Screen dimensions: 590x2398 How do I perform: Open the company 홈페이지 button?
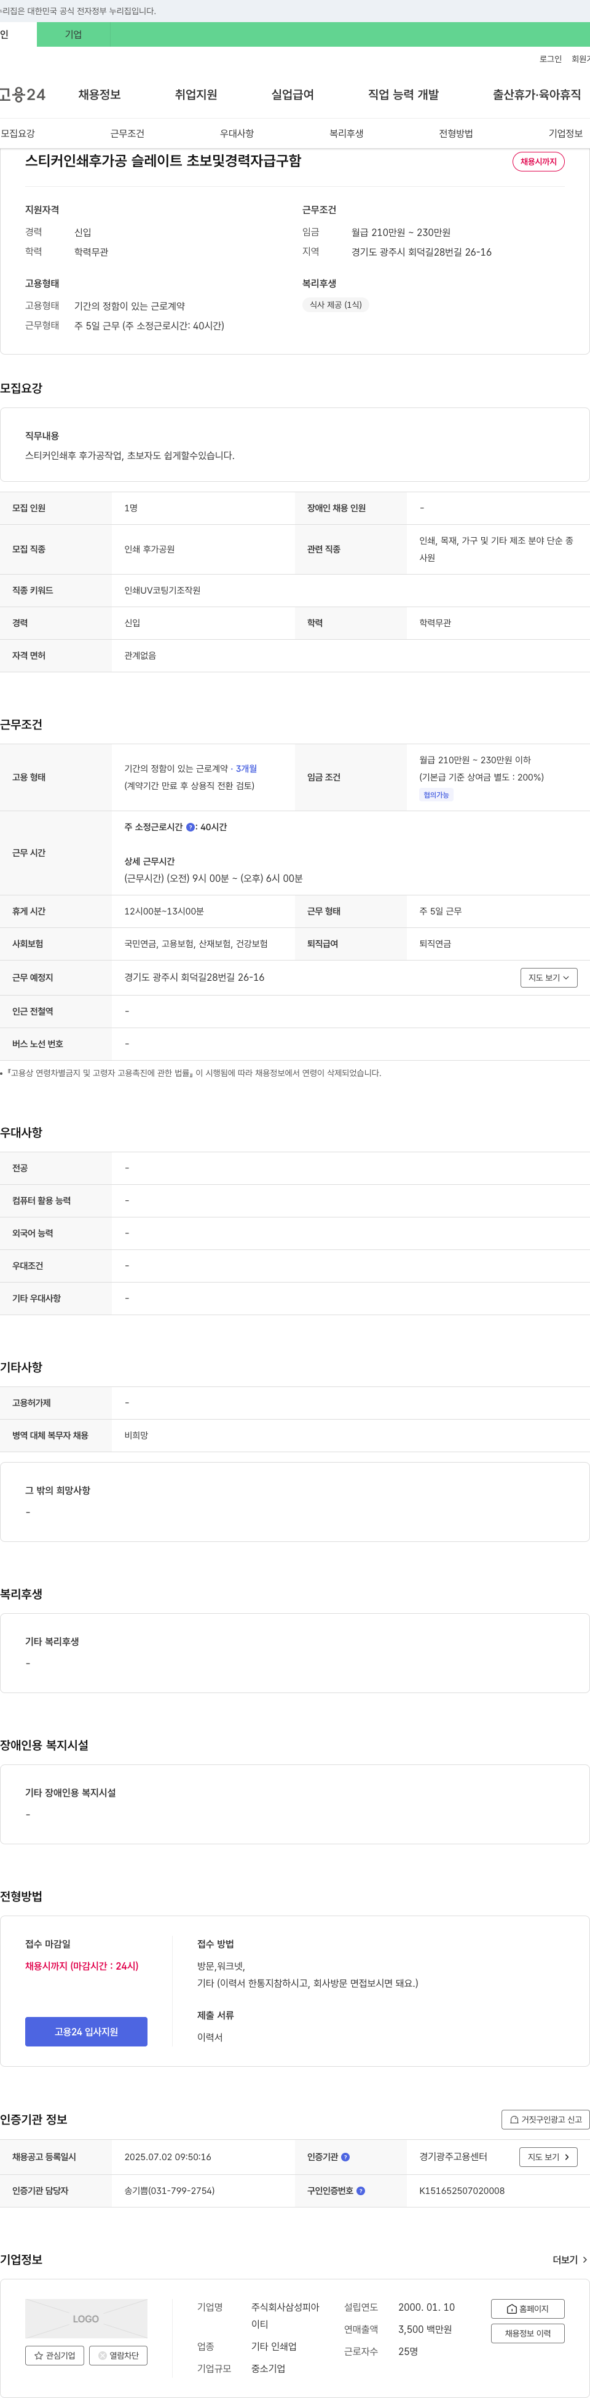point(528,2309)
